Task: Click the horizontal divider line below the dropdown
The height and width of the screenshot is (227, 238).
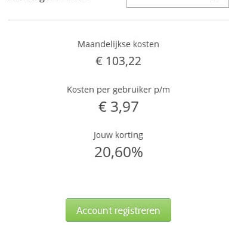Action: pyautogui.click(x=119, y=20)
